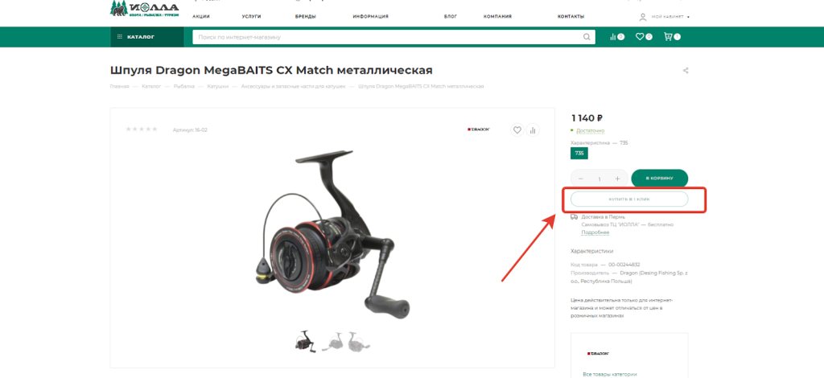Viewport: 824px width, 378px height.
Task: Click the Dragon brand logo above product image
Action: coord(479,129)
